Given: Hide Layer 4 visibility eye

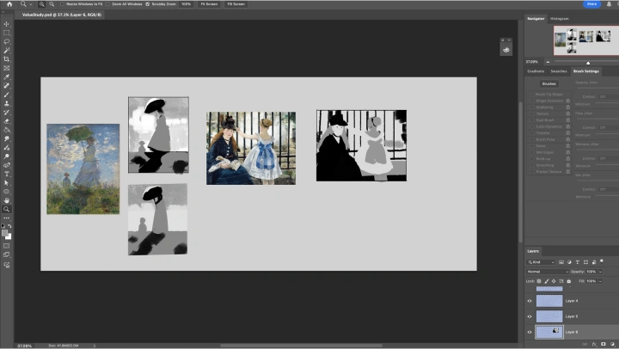Looking at the screenshot, I should (530, 301).
